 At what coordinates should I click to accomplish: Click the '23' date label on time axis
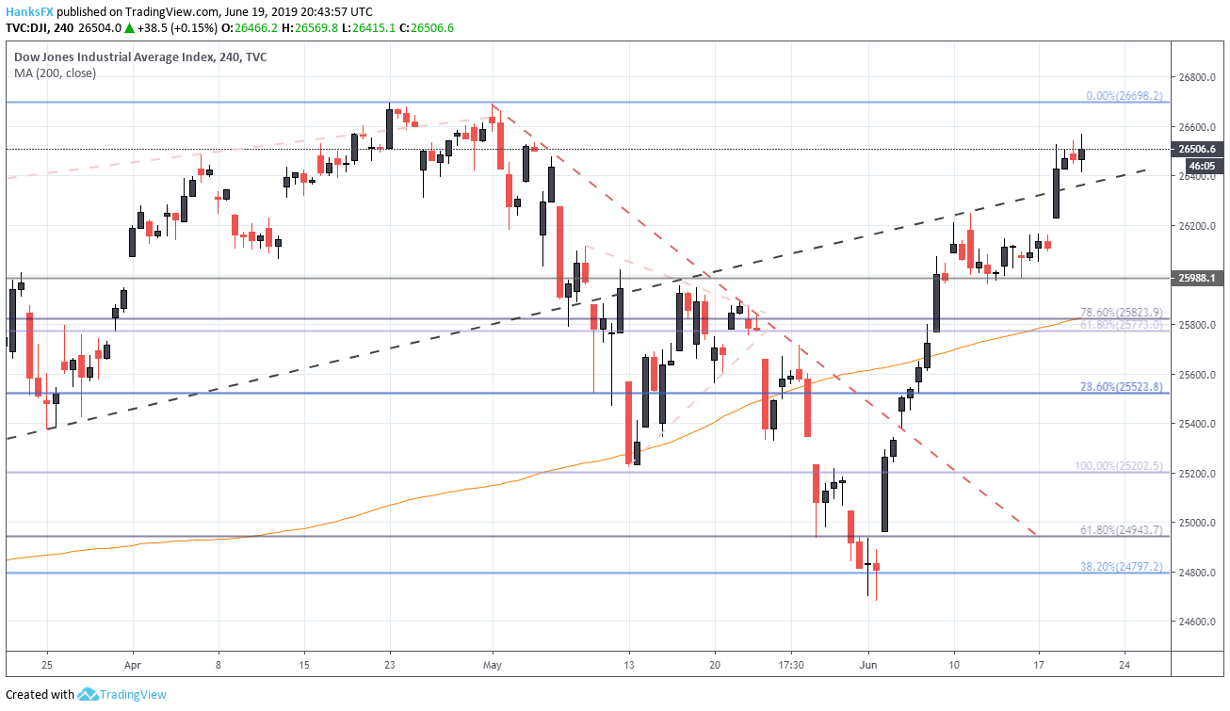click(x=389, y=663)
